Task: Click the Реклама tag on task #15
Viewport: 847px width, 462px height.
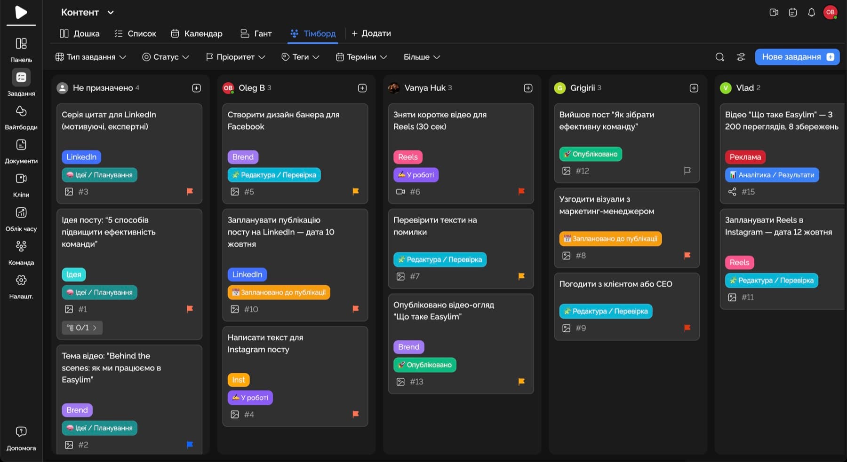Action: click(745, 157)
